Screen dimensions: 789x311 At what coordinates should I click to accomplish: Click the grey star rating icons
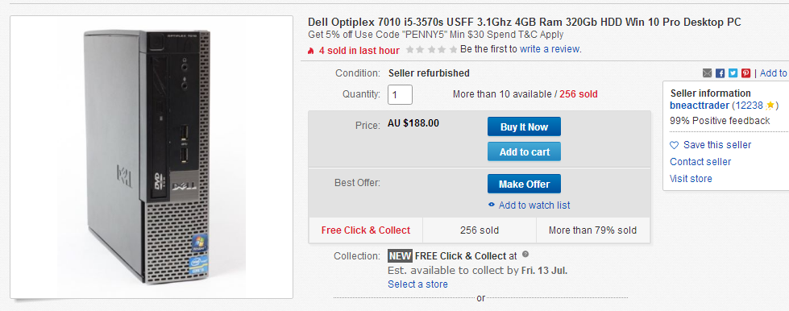coord(432,49)
